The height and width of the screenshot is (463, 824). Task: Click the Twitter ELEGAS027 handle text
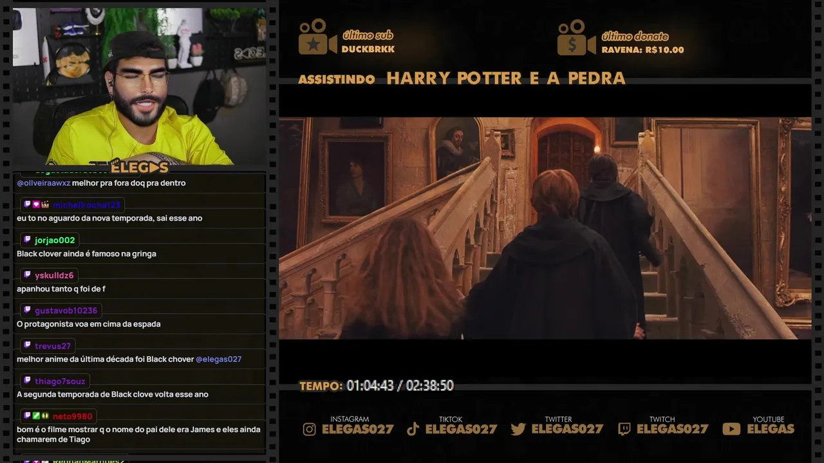click(x=567, y=429)
